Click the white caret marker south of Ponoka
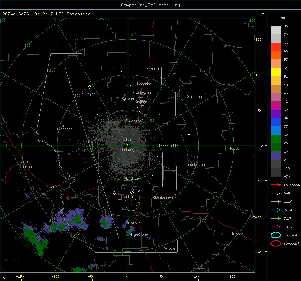Image resolution: width=301 pixels, height=281 pixels. pyautogui.click(x=121, y=72)
